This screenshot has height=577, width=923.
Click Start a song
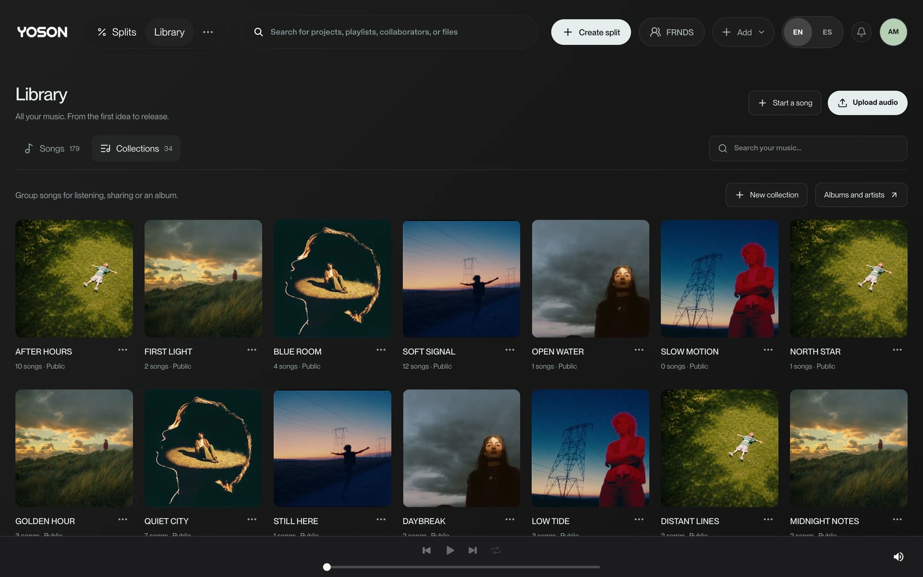click(x=785, y=103)
